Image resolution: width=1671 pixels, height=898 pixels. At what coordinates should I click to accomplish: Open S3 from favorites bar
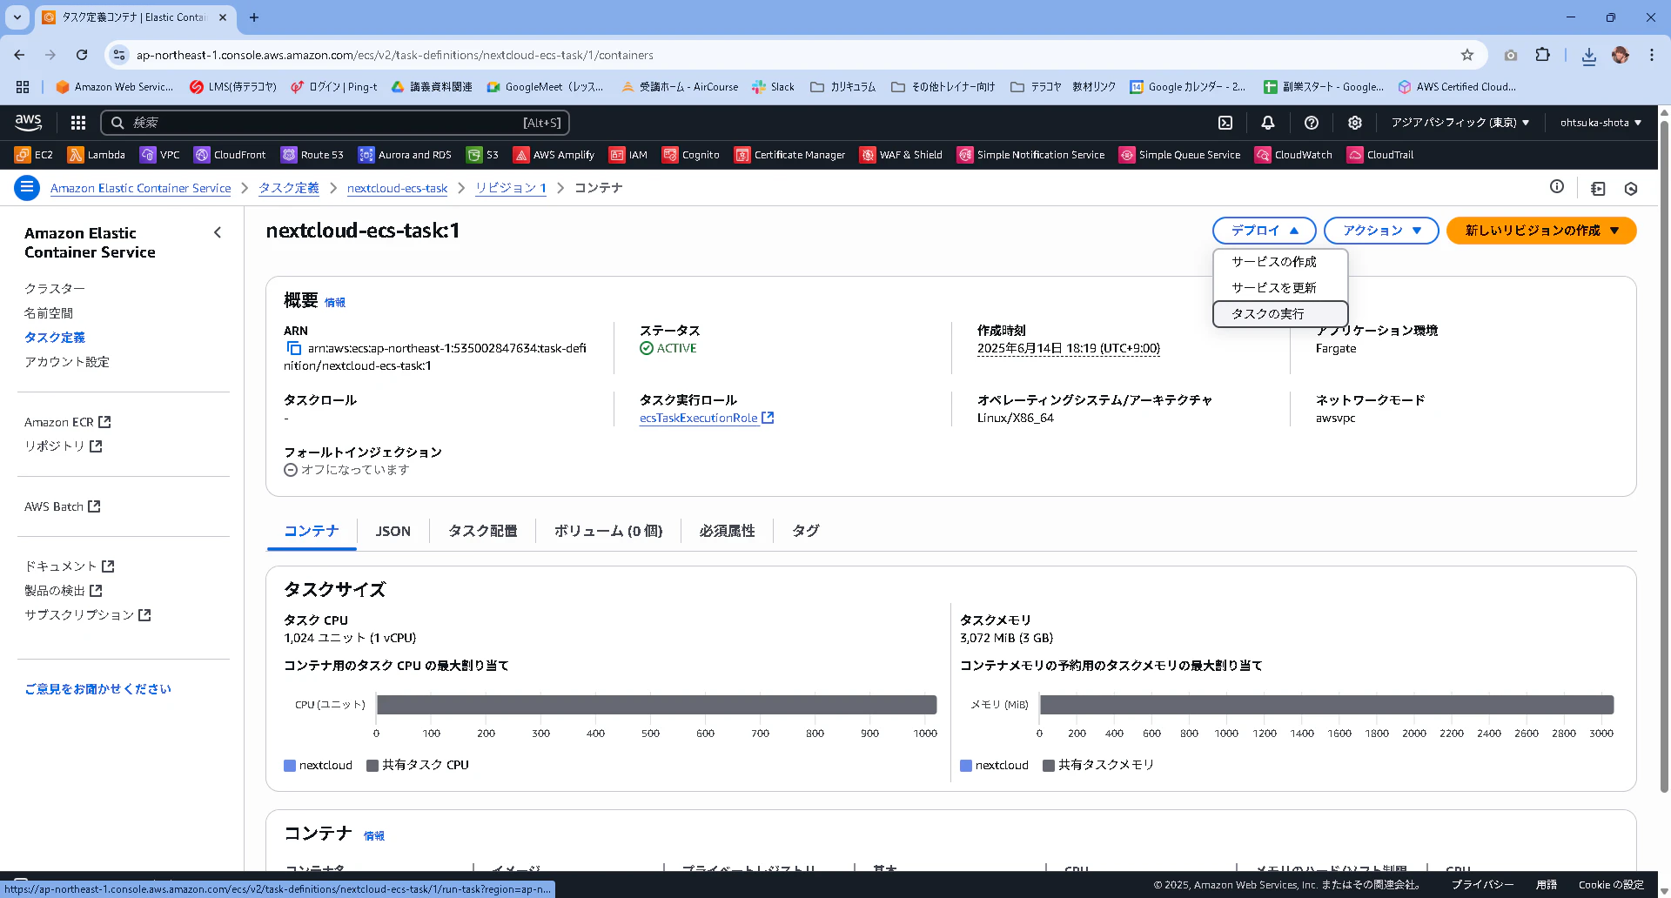483,155
